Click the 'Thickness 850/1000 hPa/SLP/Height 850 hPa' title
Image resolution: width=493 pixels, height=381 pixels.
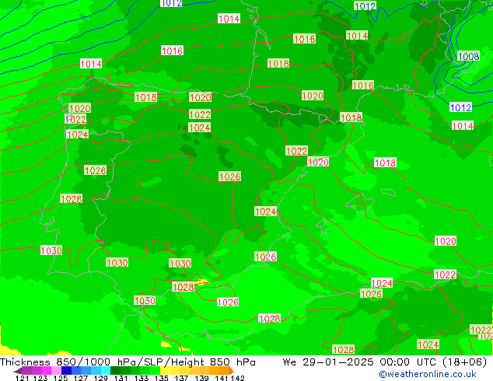click(x=128, y=362)
